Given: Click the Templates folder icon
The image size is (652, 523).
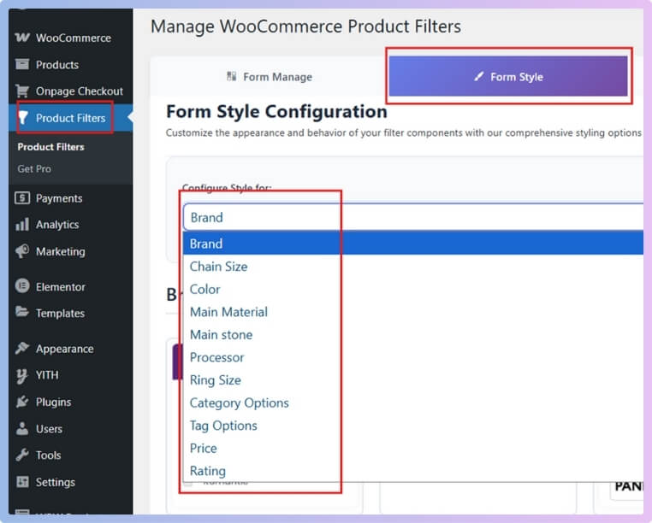Looking at the screenshot, I should click(x=22, y=312).
